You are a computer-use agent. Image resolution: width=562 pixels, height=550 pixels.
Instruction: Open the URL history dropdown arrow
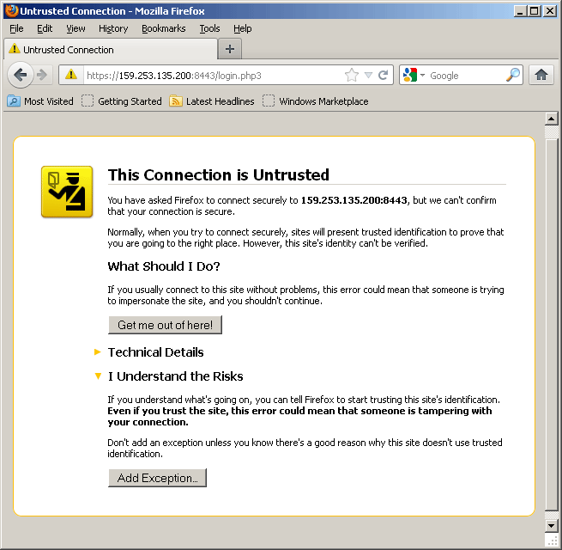368,76
